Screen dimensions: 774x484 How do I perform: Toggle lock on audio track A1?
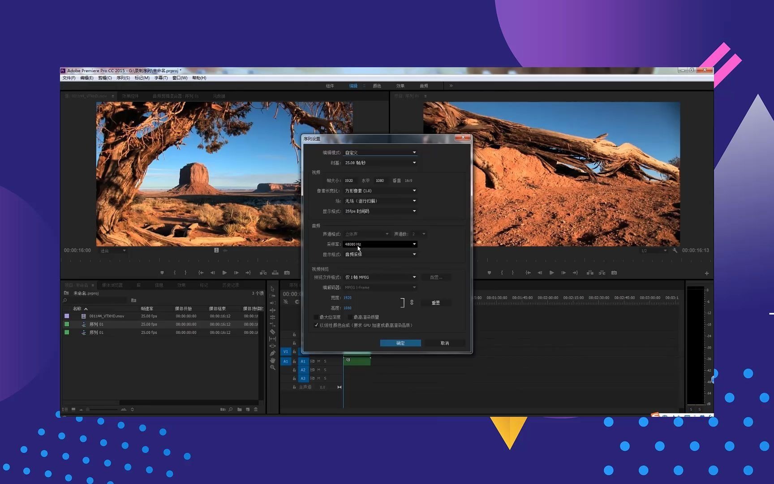(294, 361)
